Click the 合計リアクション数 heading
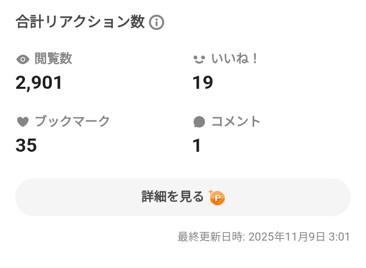The image size is (366, 268). (x=80, y=22)
